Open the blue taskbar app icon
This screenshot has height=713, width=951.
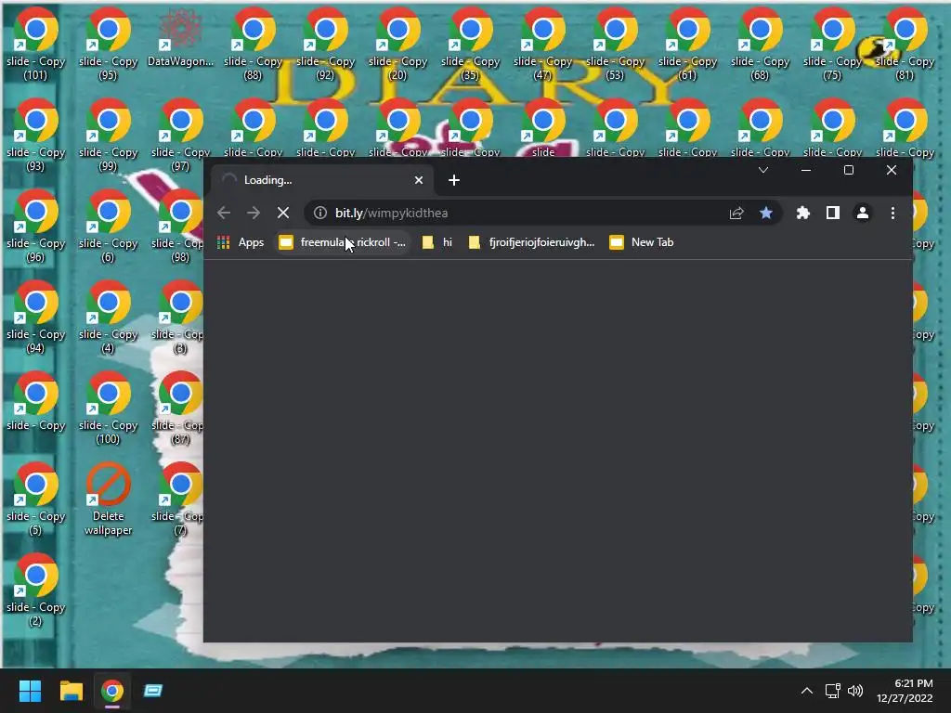[153, 691]
